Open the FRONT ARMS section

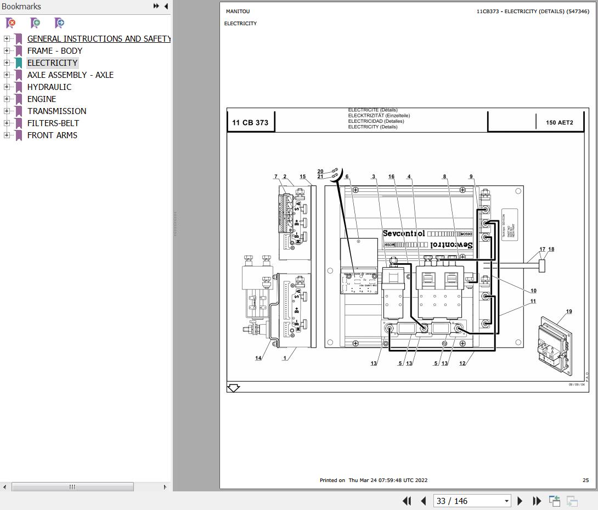point(52,135)
